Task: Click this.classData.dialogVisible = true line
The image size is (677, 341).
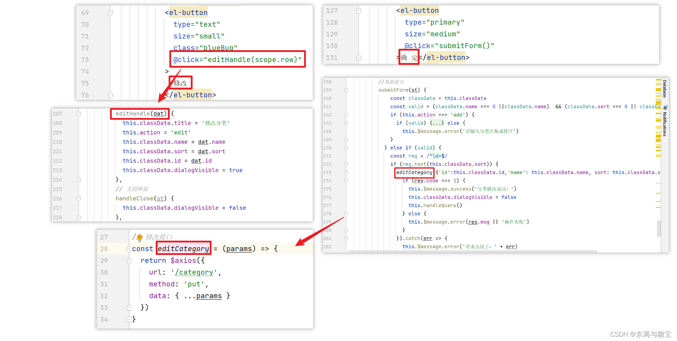Action: [x=182, y=170]
